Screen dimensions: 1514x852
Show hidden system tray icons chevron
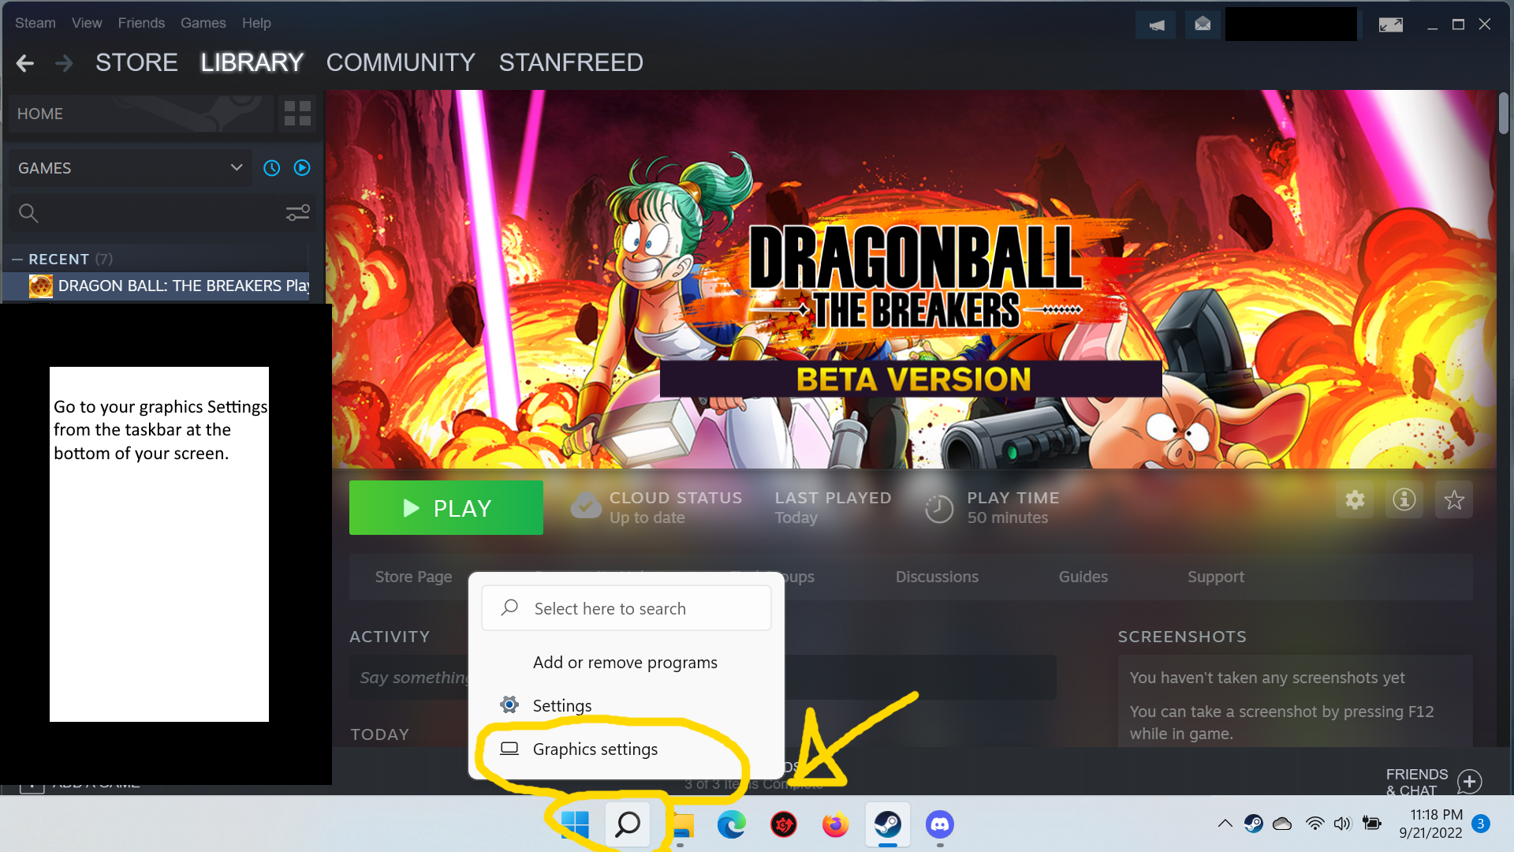click(1225, 824)
